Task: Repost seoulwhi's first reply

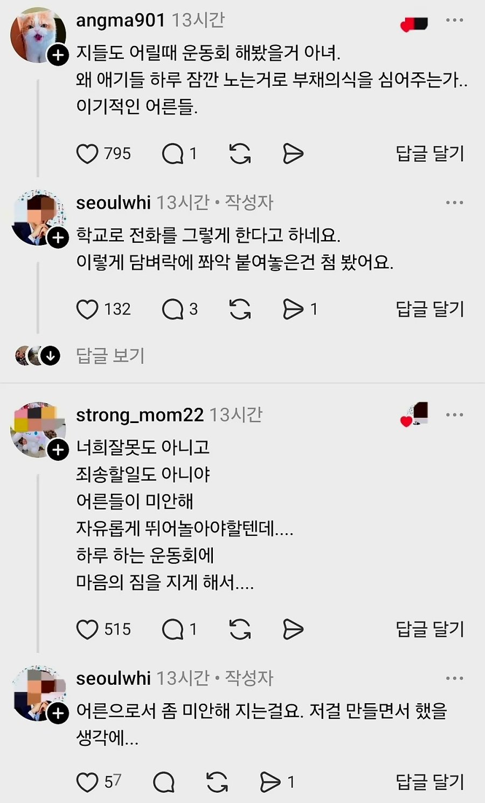Action: [240, 309]
